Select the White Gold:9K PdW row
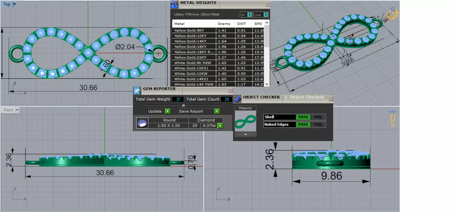456x212 pixels. [218, 63]
